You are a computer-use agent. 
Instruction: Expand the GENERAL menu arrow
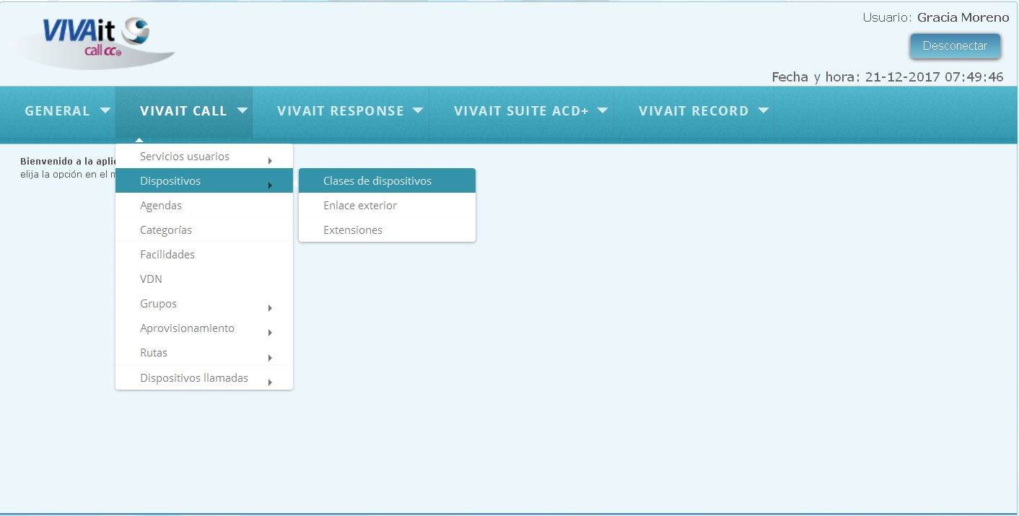tap(105, 110)
